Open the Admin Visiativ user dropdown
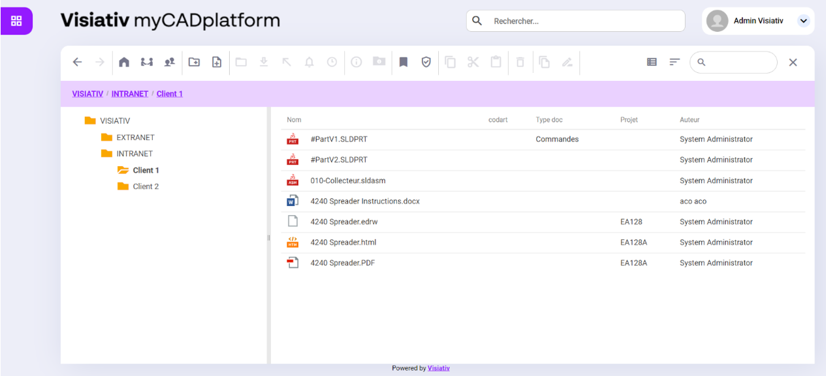826x376 pixels. pyautogui.click(x=803, y=21)
